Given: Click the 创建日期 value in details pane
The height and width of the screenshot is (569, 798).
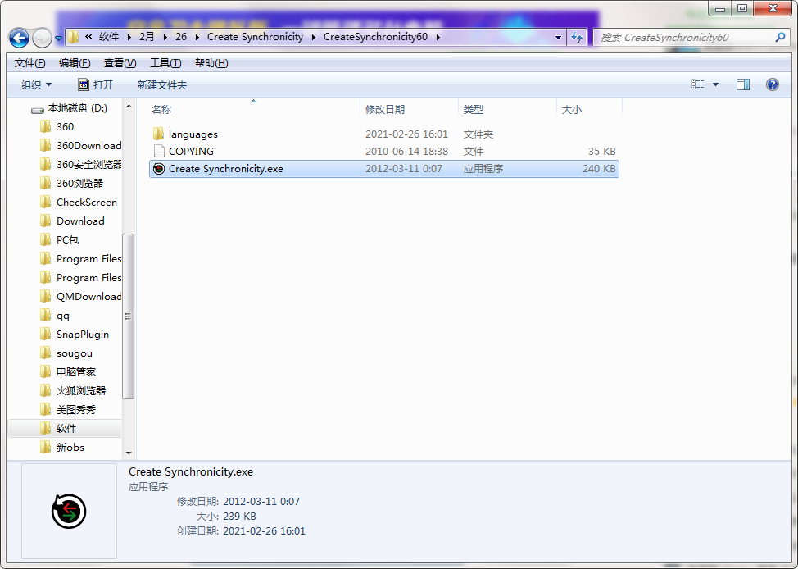Looking at the screenshot, I should pyautogui.click(x=264, y=530).
